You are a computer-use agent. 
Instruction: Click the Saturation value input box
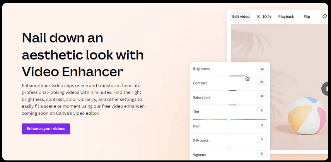(262, 96)
